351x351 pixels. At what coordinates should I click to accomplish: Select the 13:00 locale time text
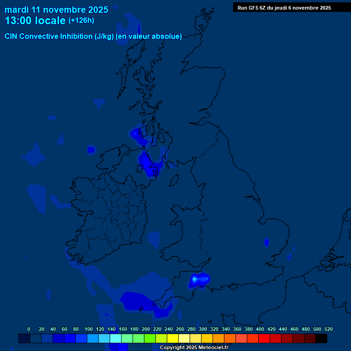pyautogui.click(x=35, y=21)
